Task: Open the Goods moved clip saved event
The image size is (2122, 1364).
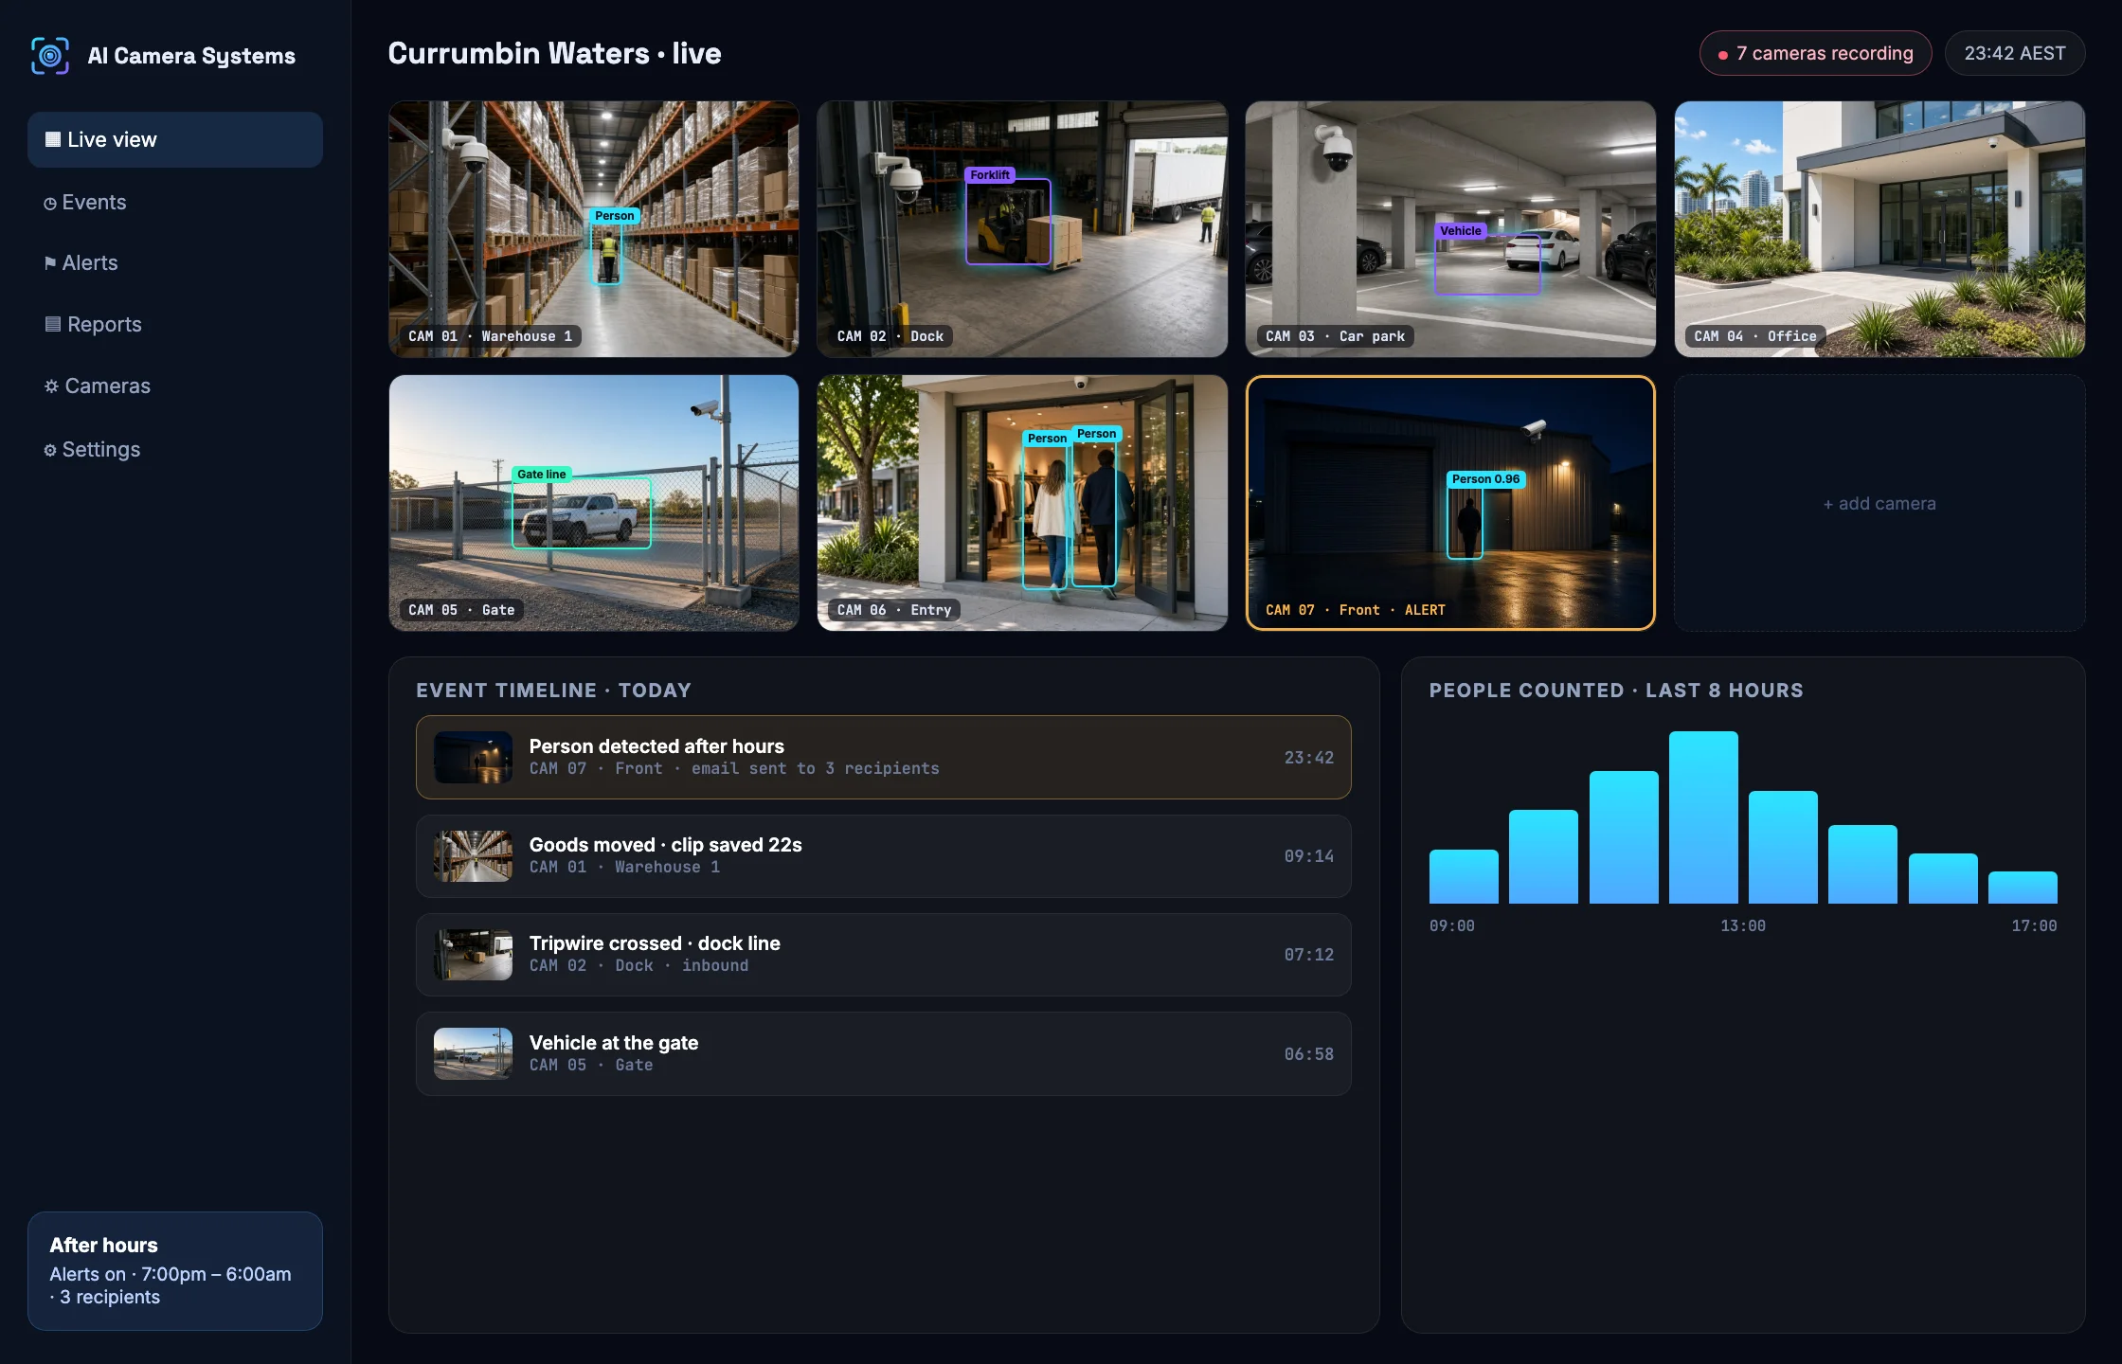Action: [883, 856]
